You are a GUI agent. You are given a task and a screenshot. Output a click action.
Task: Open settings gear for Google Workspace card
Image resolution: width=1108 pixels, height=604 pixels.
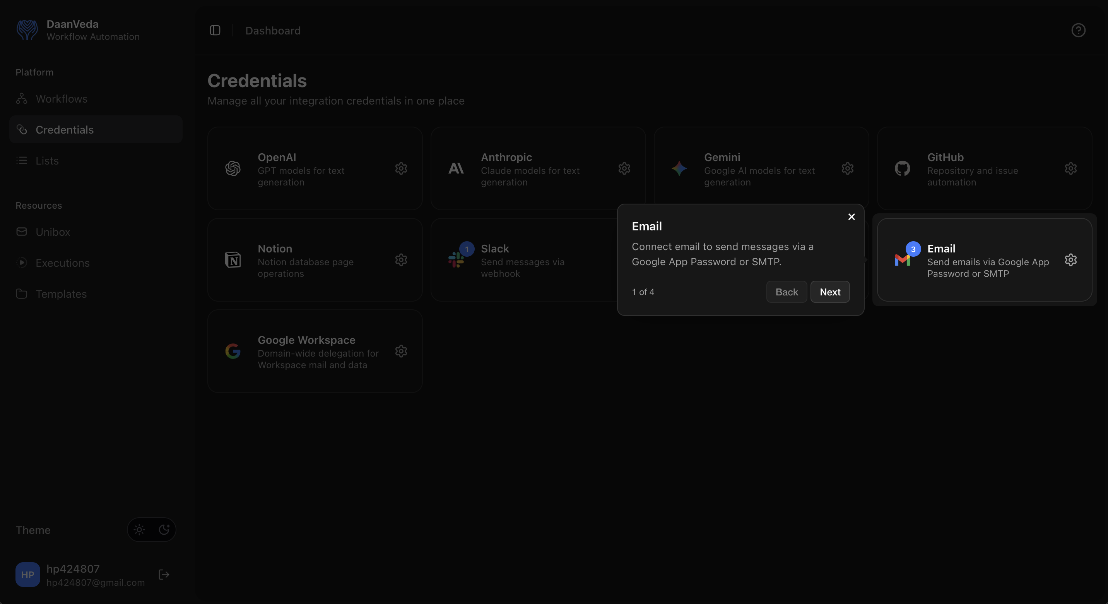point(401,351)
